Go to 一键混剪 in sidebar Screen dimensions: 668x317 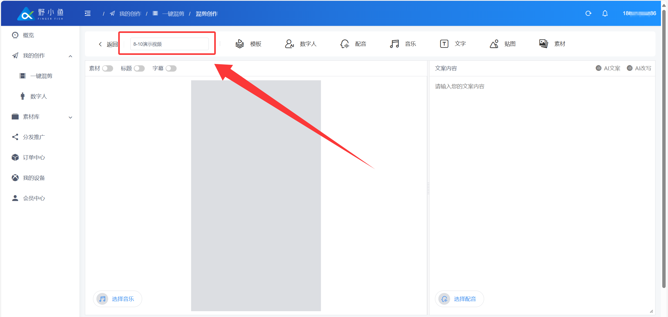click(41, 76)
